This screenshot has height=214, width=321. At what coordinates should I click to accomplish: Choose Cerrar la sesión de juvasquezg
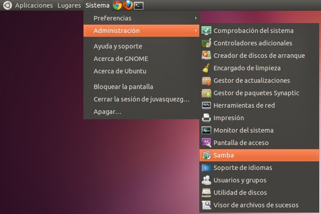(x=141, y=99)
